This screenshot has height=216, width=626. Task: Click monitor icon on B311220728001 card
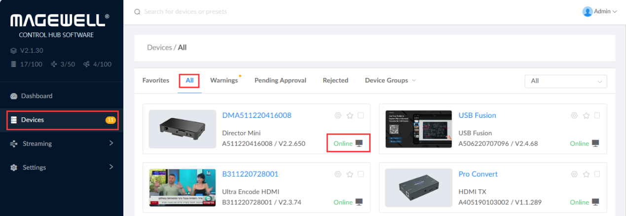360,202
